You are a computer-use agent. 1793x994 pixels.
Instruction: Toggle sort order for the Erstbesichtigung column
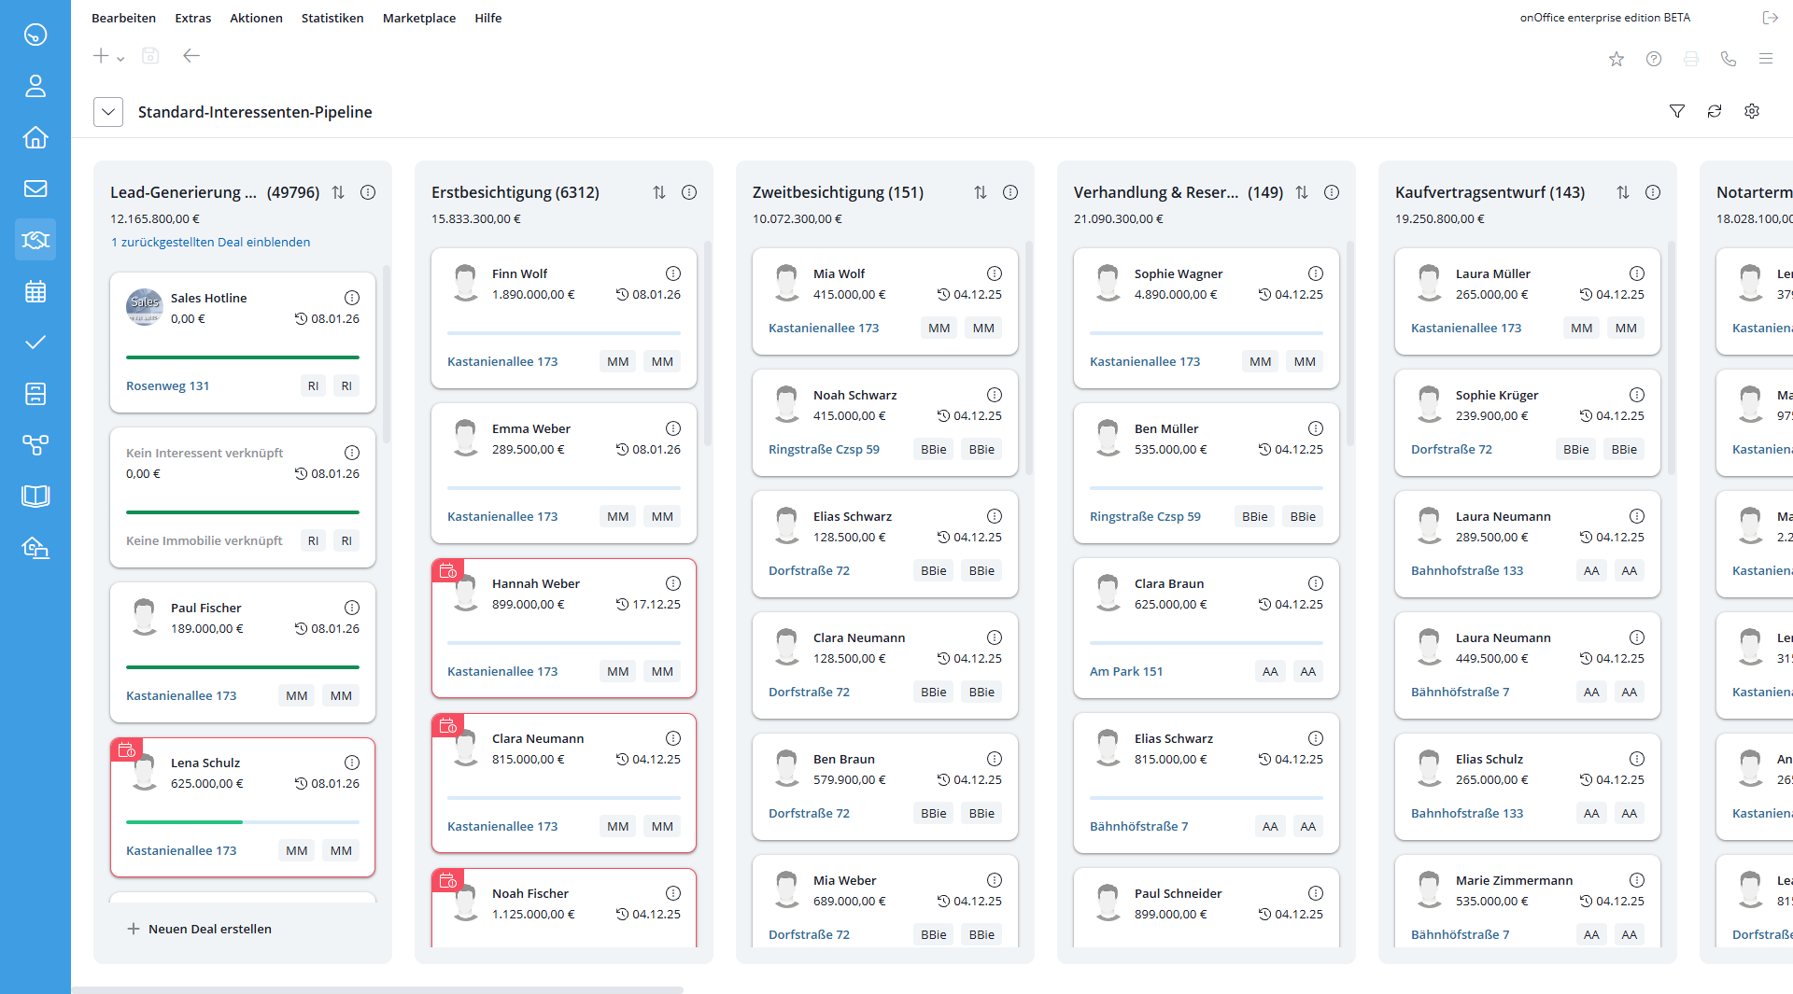pos(659,192)
